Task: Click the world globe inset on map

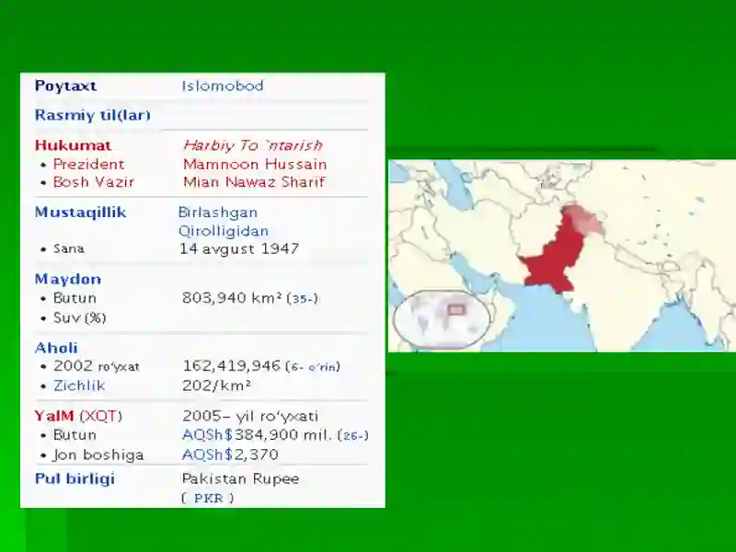Action: (x=442, y=319)
